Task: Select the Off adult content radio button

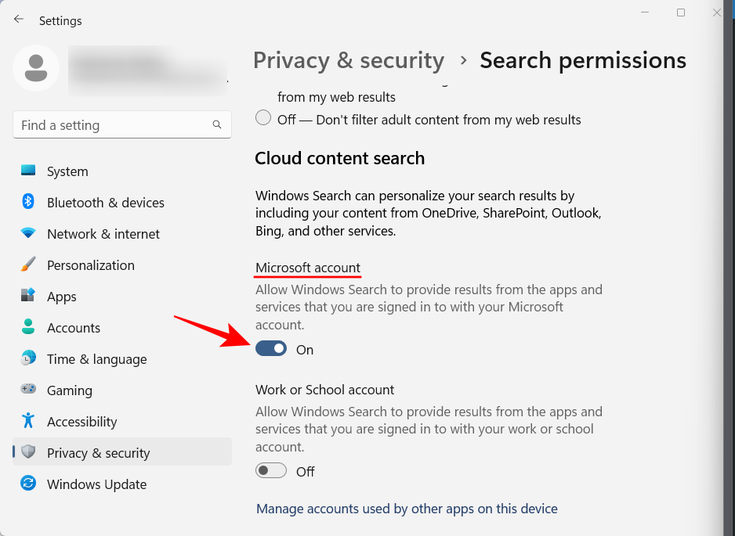Action: click(262, 117)
